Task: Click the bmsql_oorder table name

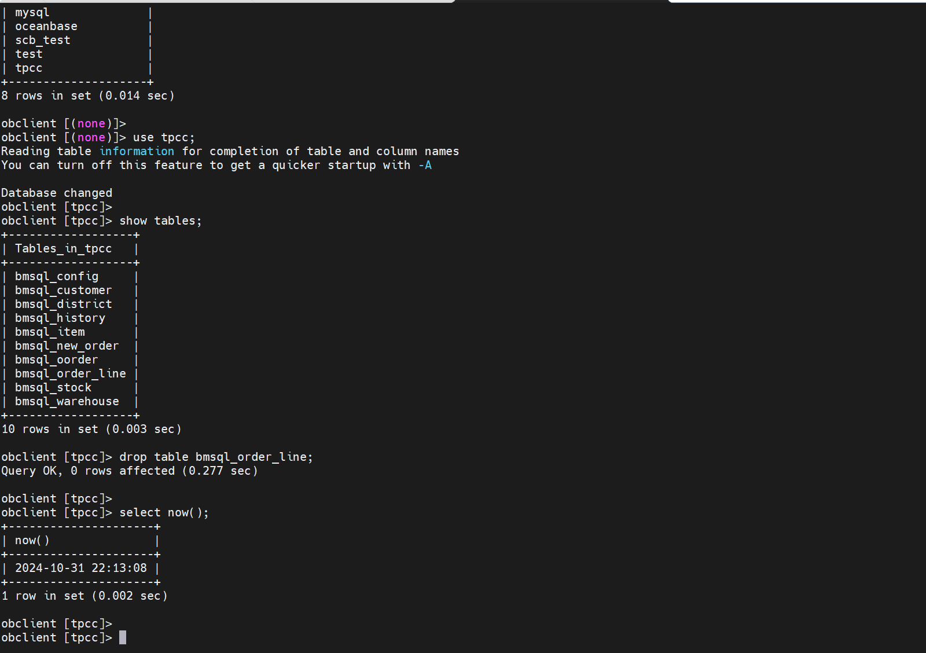Action: point(57,360)
